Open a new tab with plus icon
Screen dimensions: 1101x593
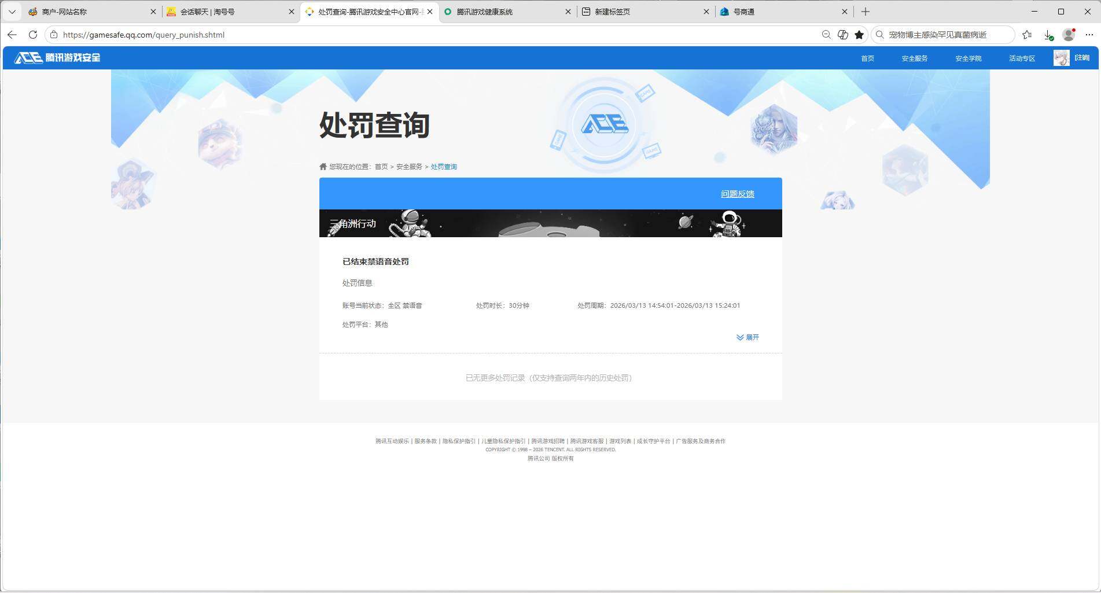[x=866, y=12]
